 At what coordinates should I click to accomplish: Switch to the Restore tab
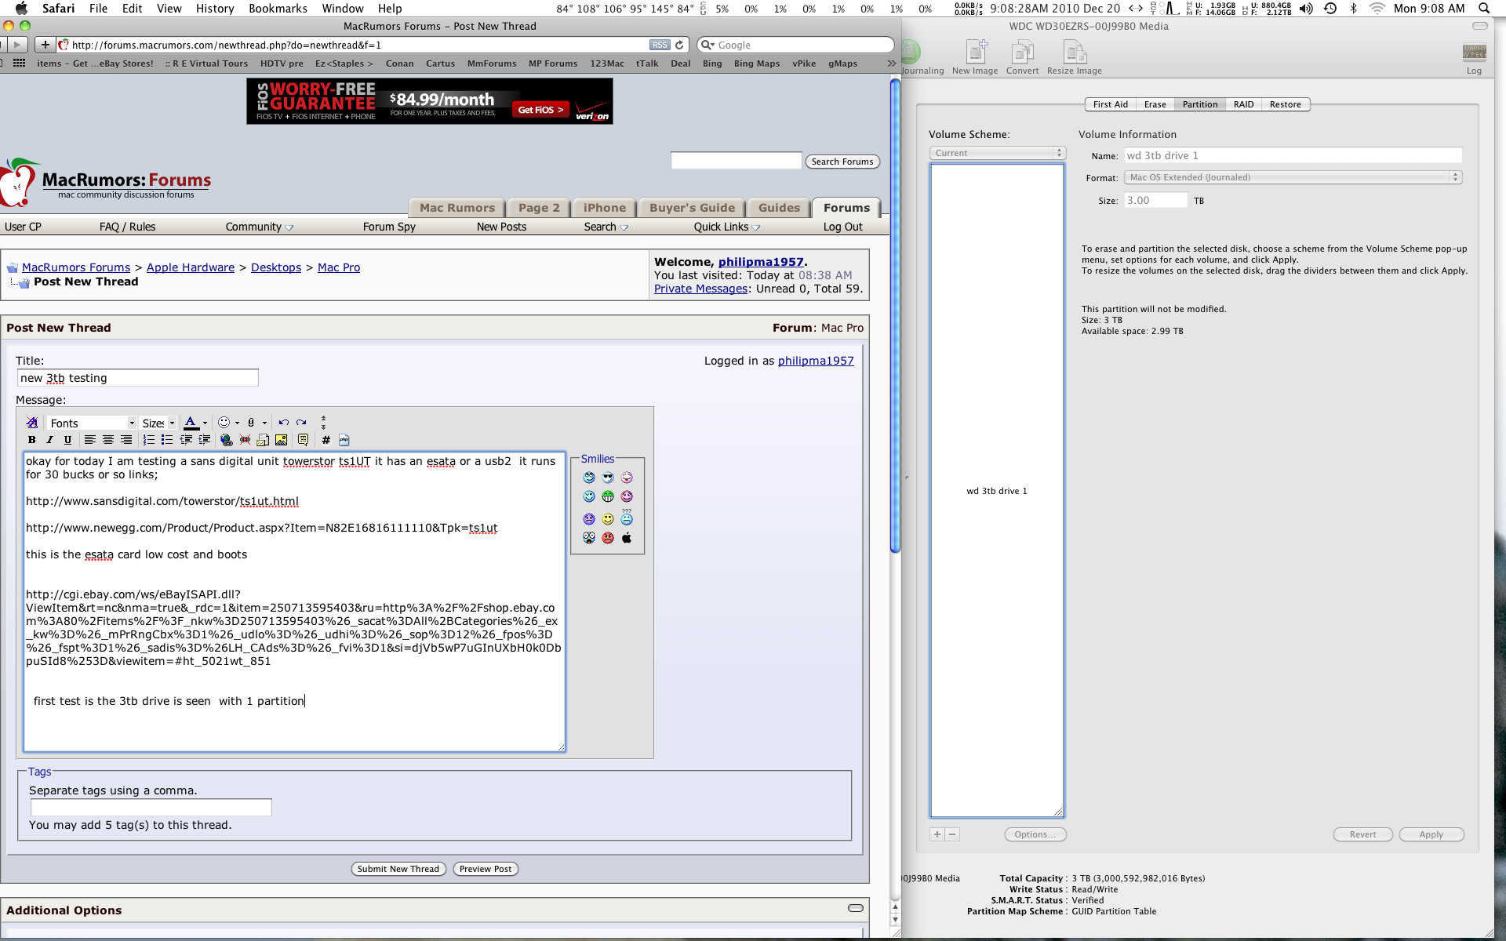coord(1285,104)
